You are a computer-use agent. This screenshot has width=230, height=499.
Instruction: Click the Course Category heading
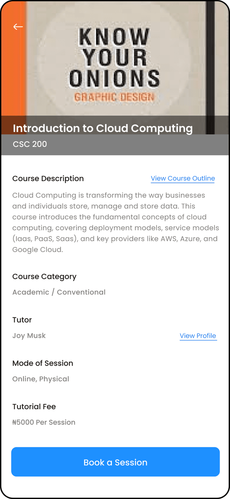44,277
